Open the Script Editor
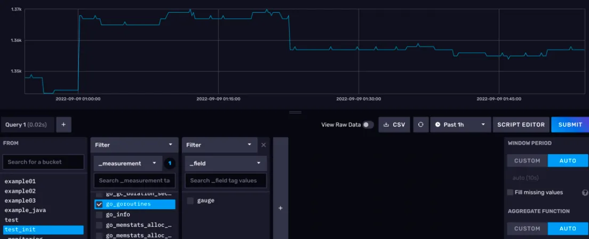Image resolution: width=589 pixels, height=239 pixels. click(x=521, y=124)
